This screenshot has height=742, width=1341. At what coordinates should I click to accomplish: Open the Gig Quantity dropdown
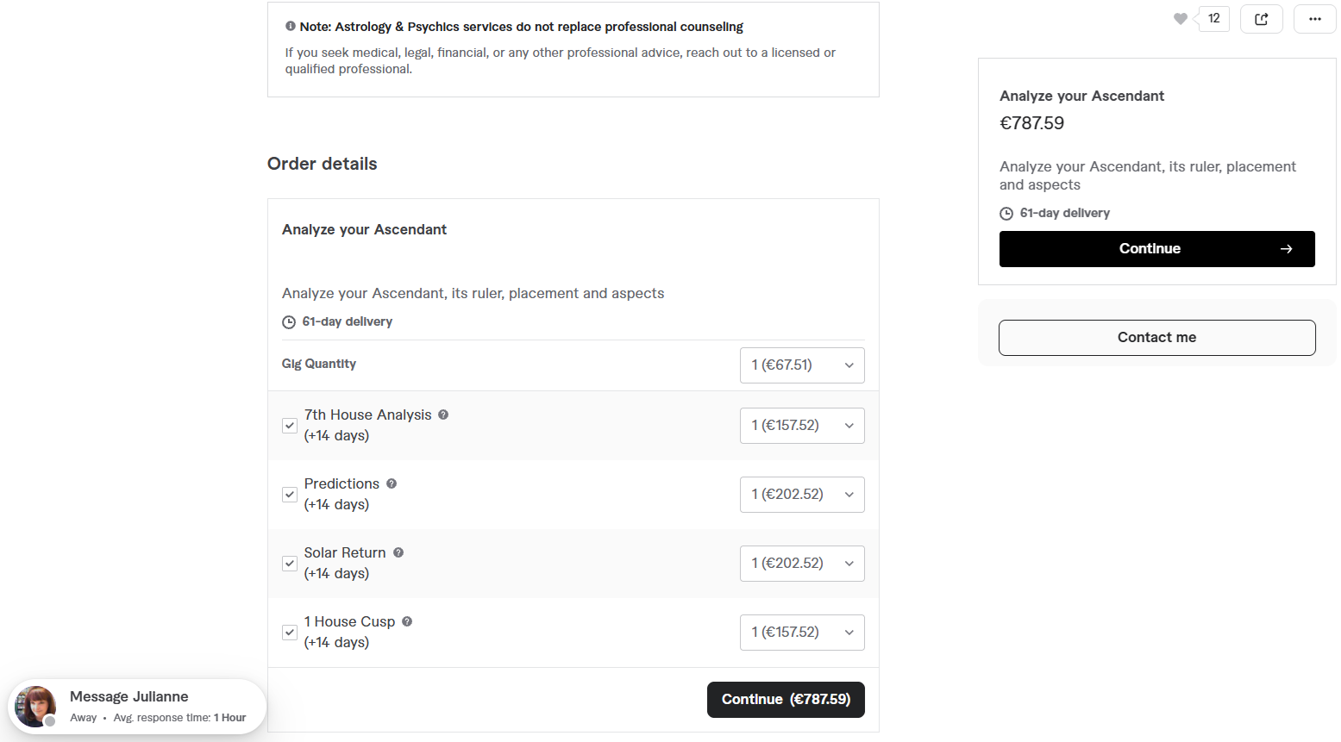(802, 365)
